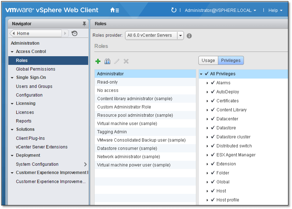Create a new role with green plus
The height and width of the screenshot is (209, 292).
(x=98, y=61)
